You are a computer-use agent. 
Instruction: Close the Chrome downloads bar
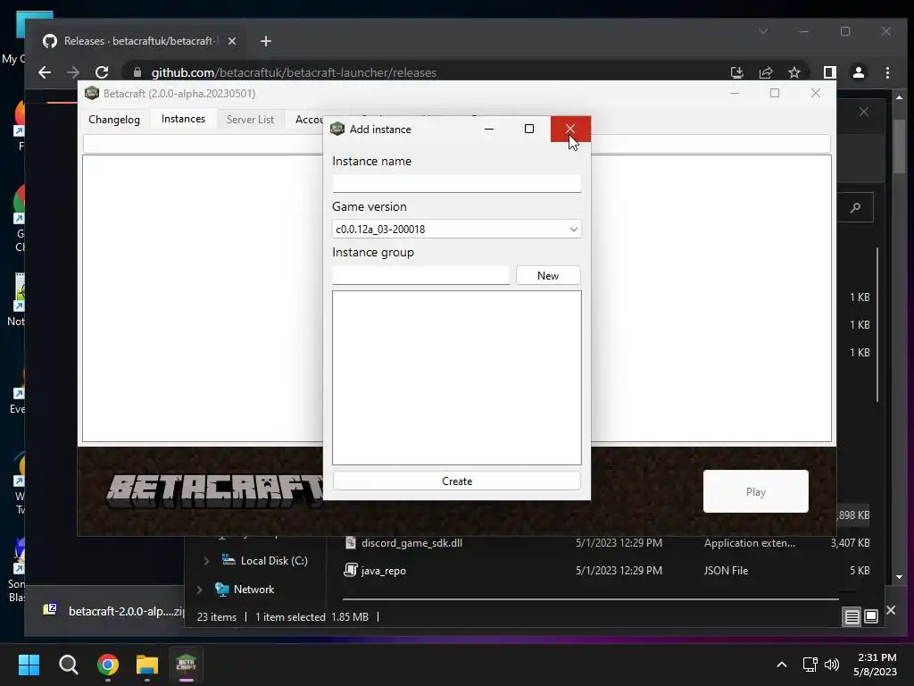[891, 610]
